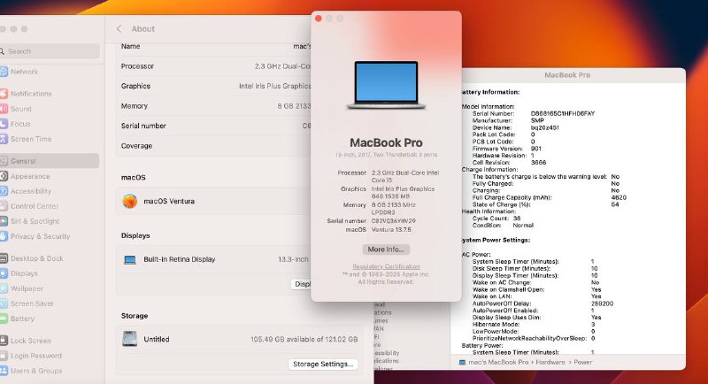Click Manufacturer SMP value
Image resolution: width=708 pixels, height=384 pixels.
(537, 120)
